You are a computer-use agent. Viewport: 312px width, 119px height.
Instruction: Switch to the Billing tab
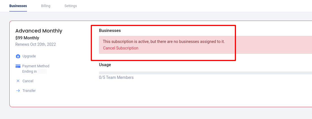point(46,6)
